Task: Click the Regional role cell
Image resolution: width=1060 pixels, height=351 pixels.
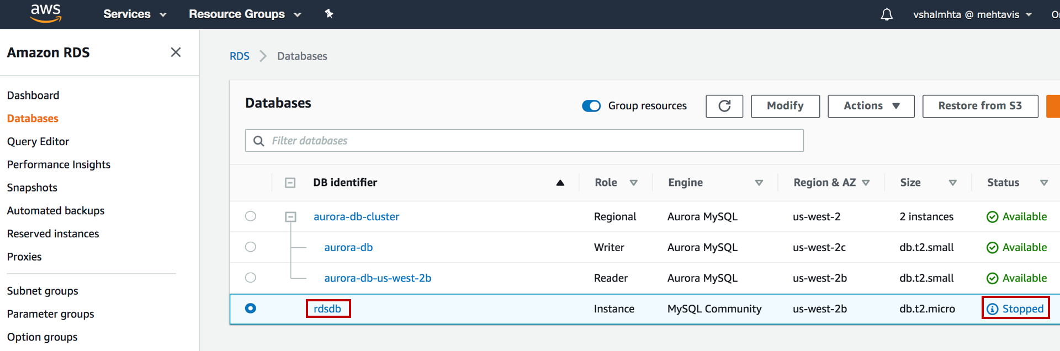Action: point(615,217)
